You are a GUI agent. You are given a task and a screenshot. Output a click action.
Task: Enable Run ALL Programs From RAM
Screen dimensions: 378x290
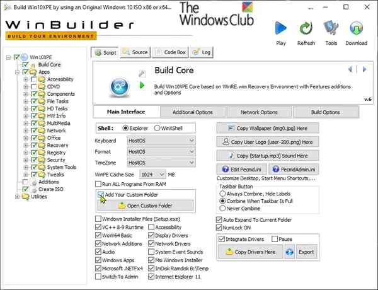pos(98,184)
